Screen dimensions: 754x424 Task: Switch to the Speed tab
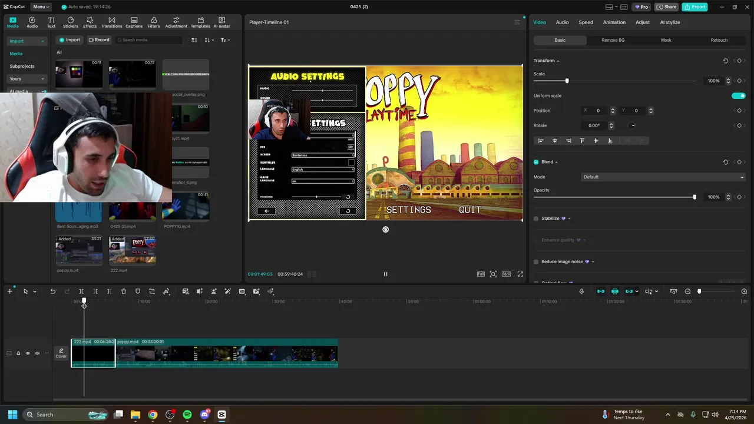pos(586,22)
